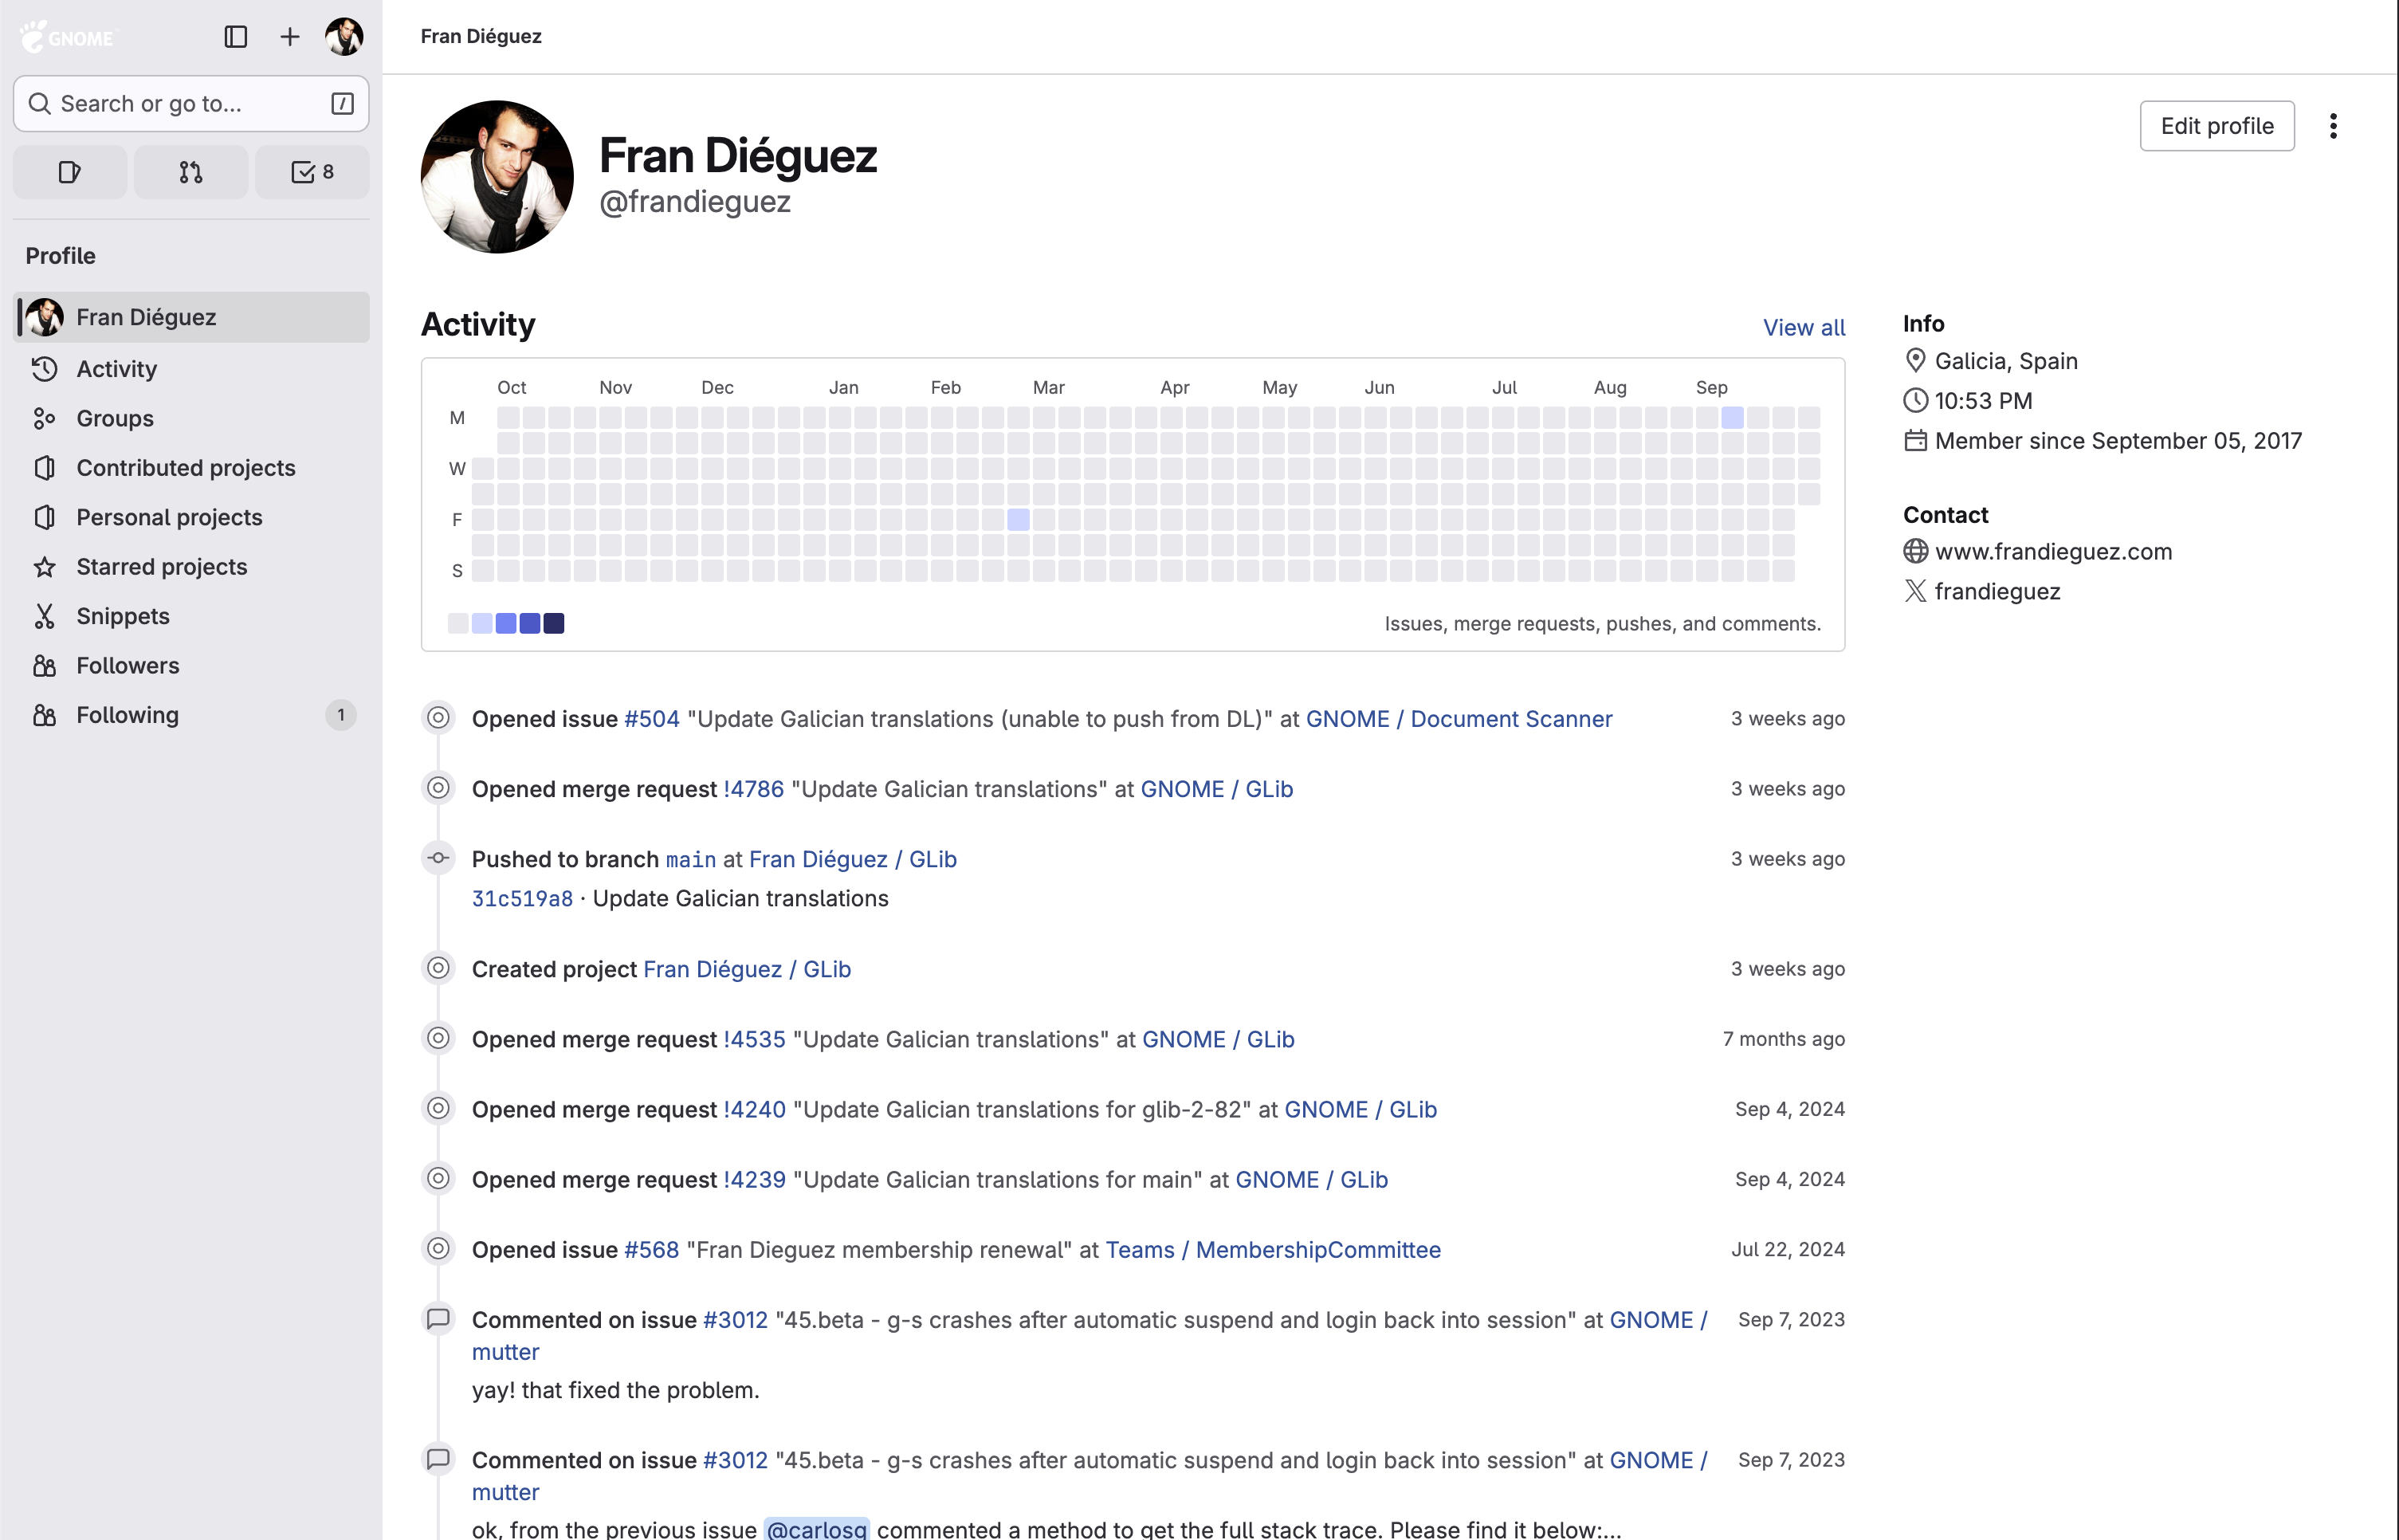Viewport: 2399px width, 1540px height.
Task: Expand Groups in the profile sidebar
Action: (x=114, y=418)
